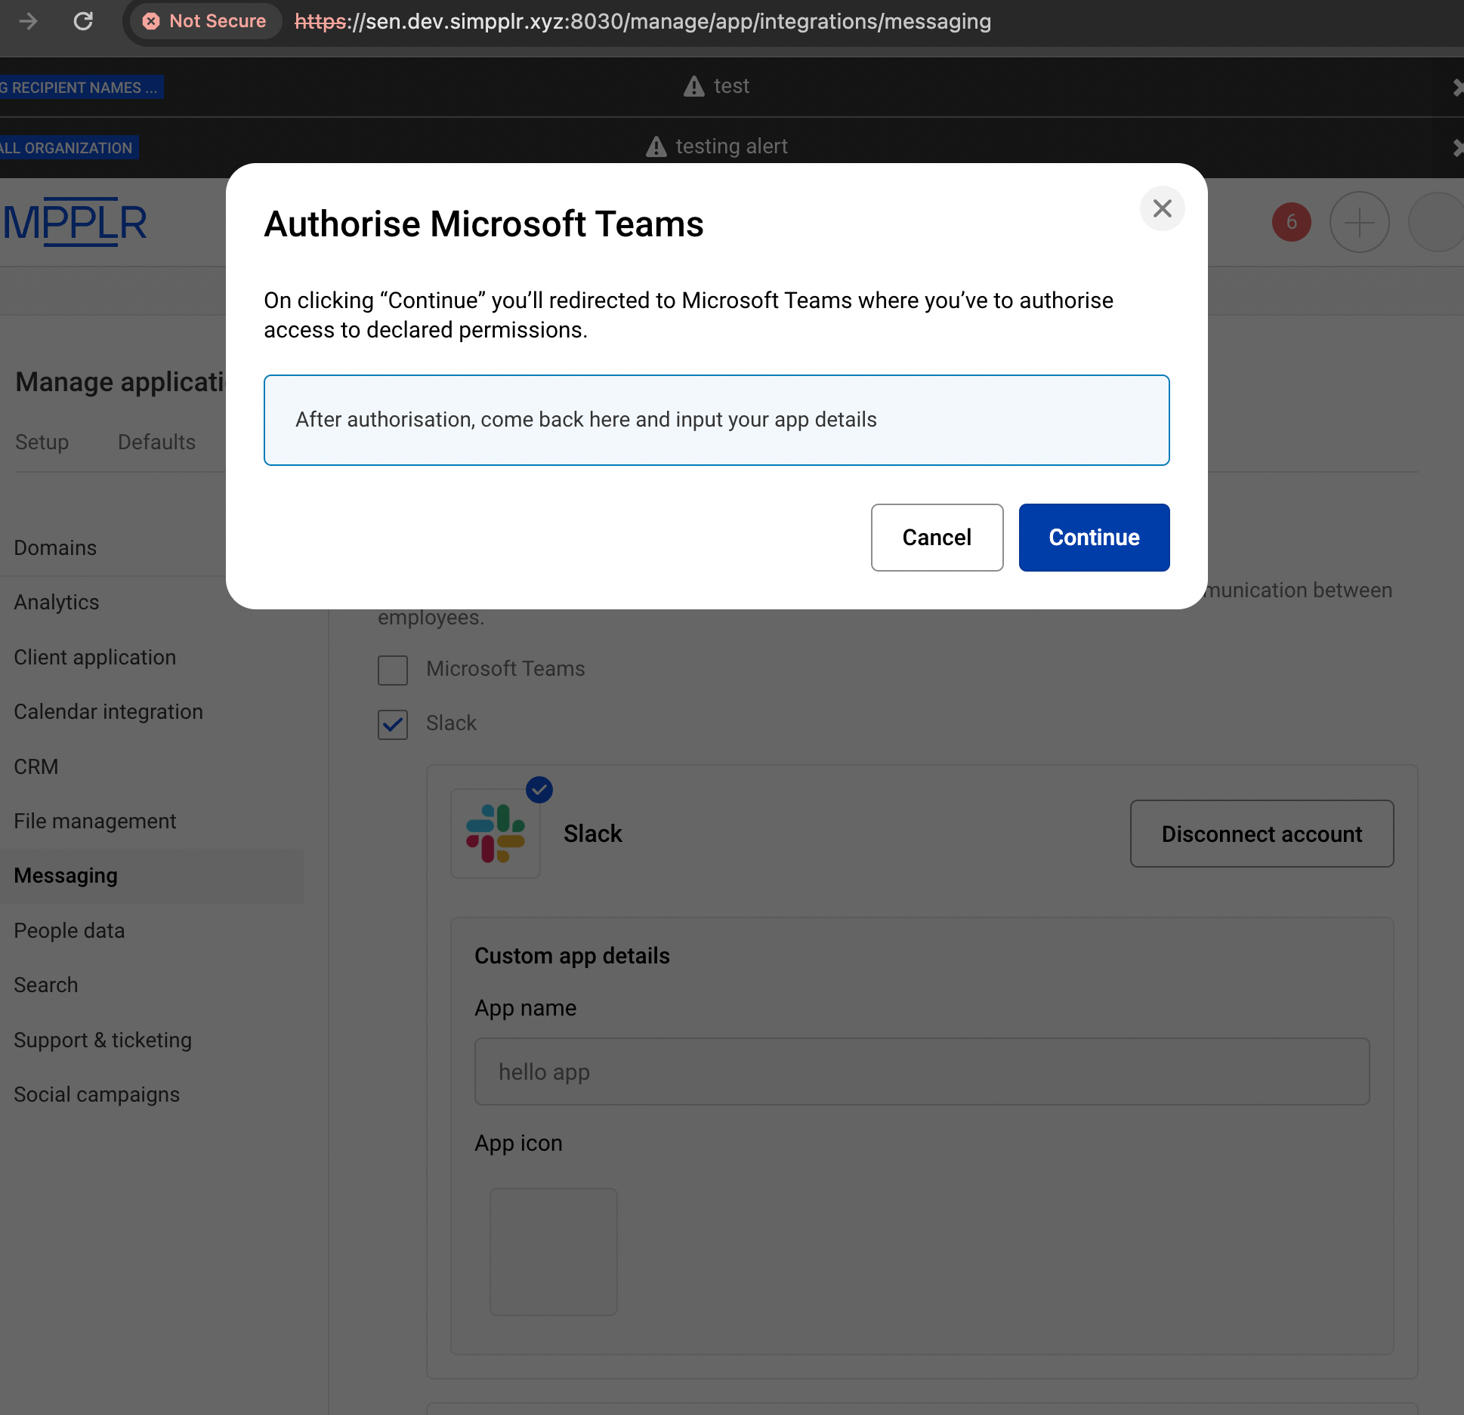Click the plus create icon in header
The width and height of the screenshot is (1464, 1415).
coord(1359,222)
